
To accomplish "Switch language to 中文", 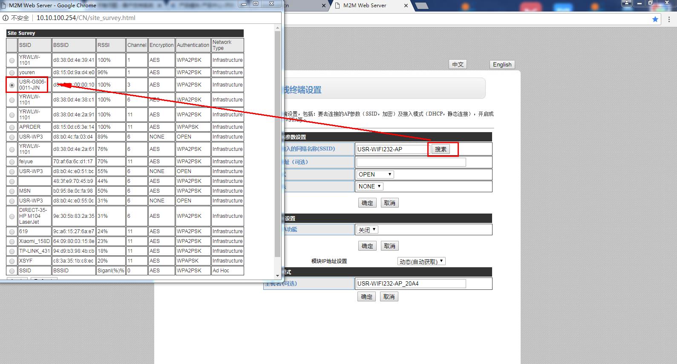I will click(x=458, y=64).
